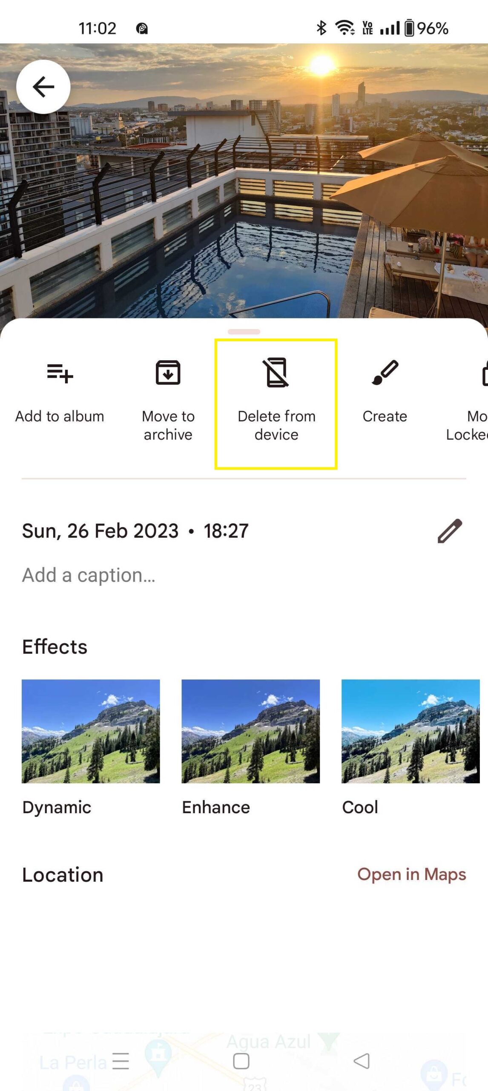Image resolution: width=488 pixels, height=1091 pixels.
Task: Tap the back arrow button
Action: coord(43,87)
